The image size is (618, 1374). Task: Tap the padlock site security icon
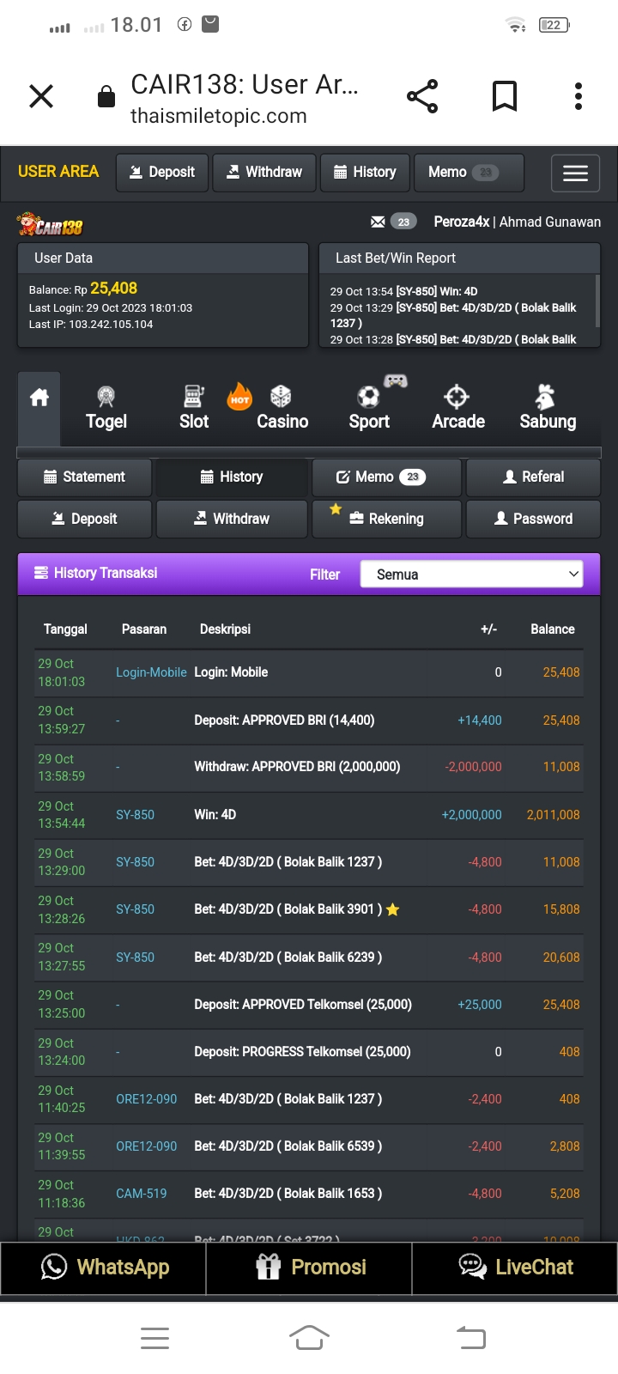coord(106,96)
